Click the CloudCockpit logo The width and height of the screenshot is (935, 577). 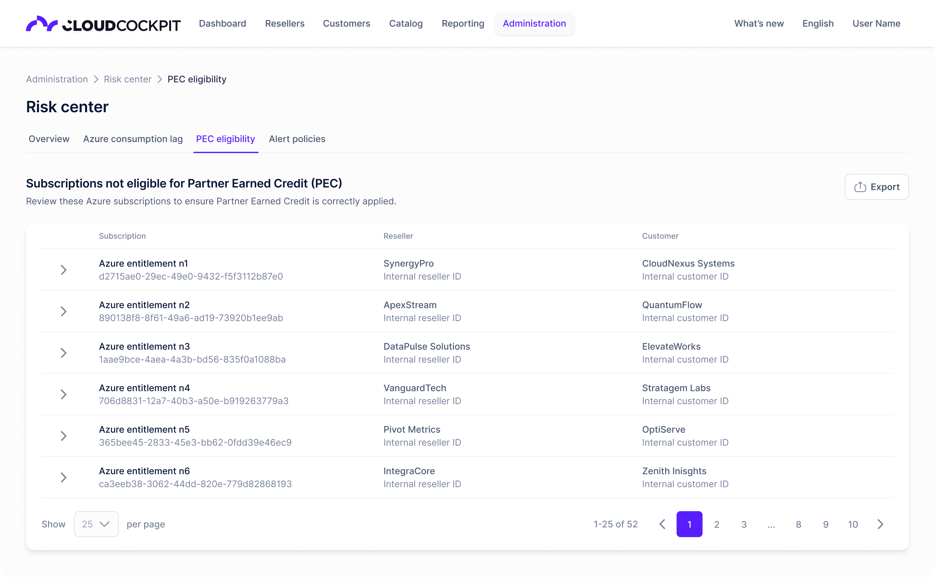point(103,24)
